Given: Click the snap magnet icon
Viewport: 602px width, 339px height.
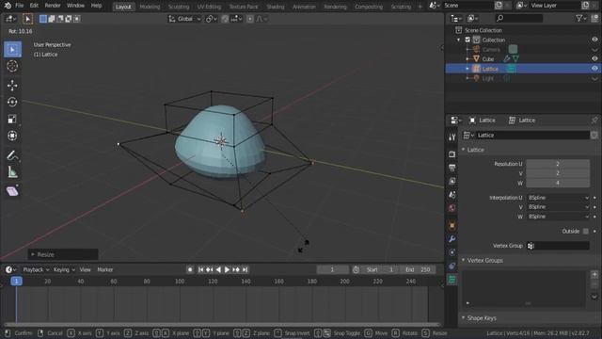Looking at the screenshot, I should (225, 19).
